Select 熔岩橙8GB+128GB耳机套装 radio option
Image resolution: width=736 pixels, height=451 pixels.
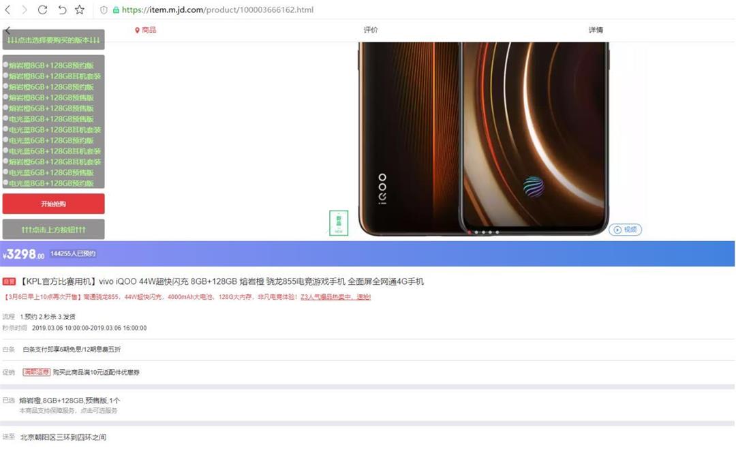(5, 76)
